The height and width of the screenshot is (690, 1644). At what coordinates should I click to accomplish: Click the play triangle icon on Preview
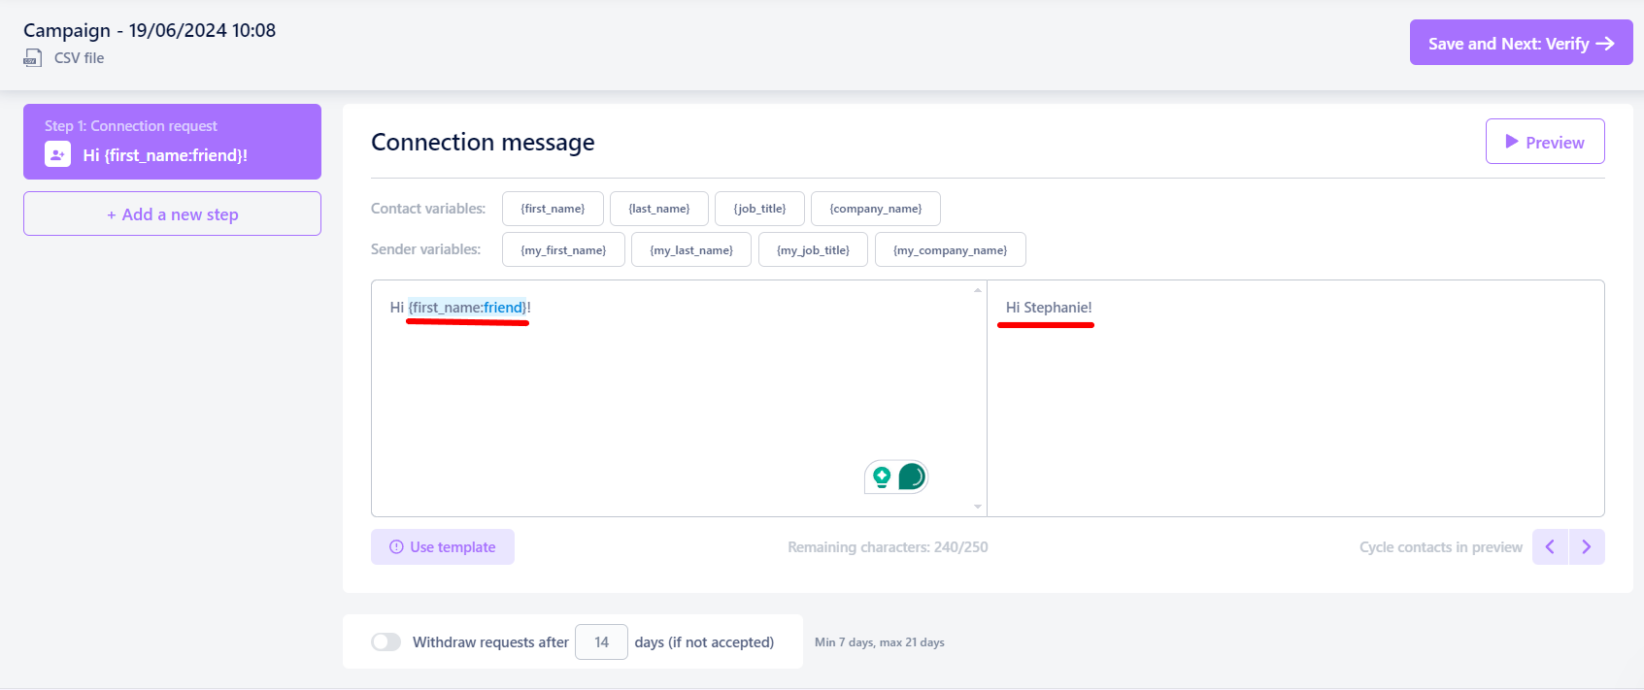click(1512, 142)
